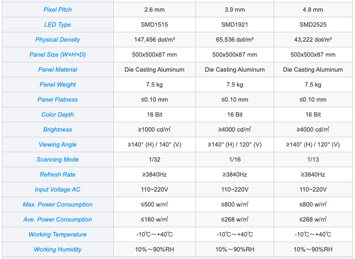Click the Refresh Rate label
Image resolution: width=355 pixels, height=259 pixels.
[58, 174]
